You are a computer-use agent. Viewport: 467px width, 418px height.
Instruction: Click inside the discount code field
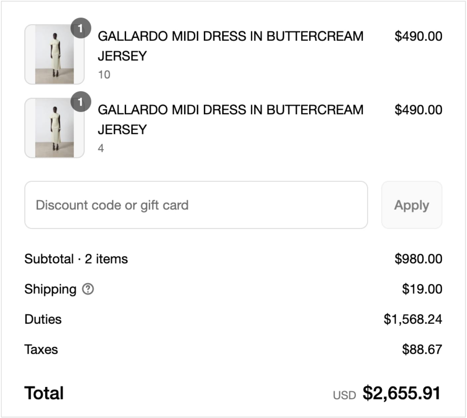(x=196, y=204)
